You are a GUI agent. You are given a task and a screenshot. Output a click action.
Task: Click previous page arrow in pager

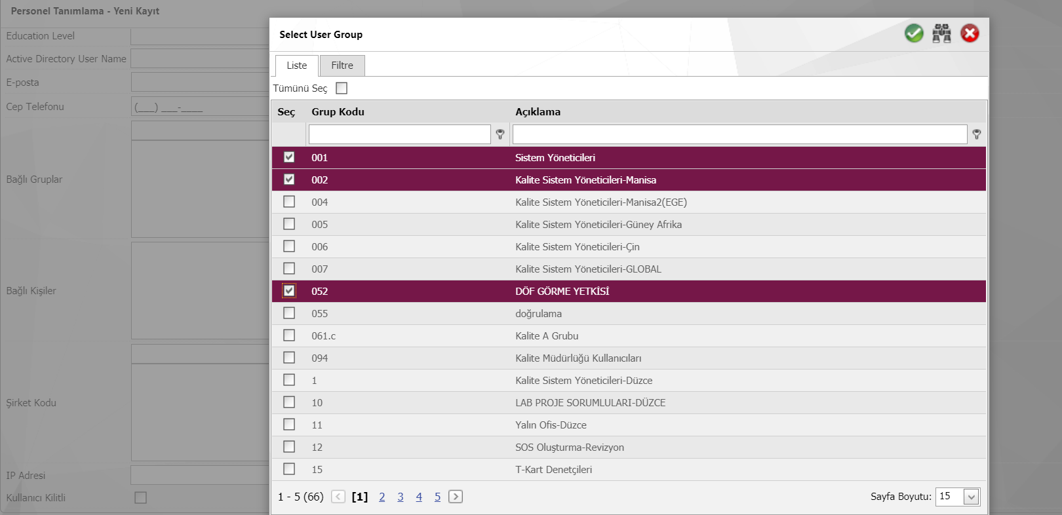(x=338, y=497)
